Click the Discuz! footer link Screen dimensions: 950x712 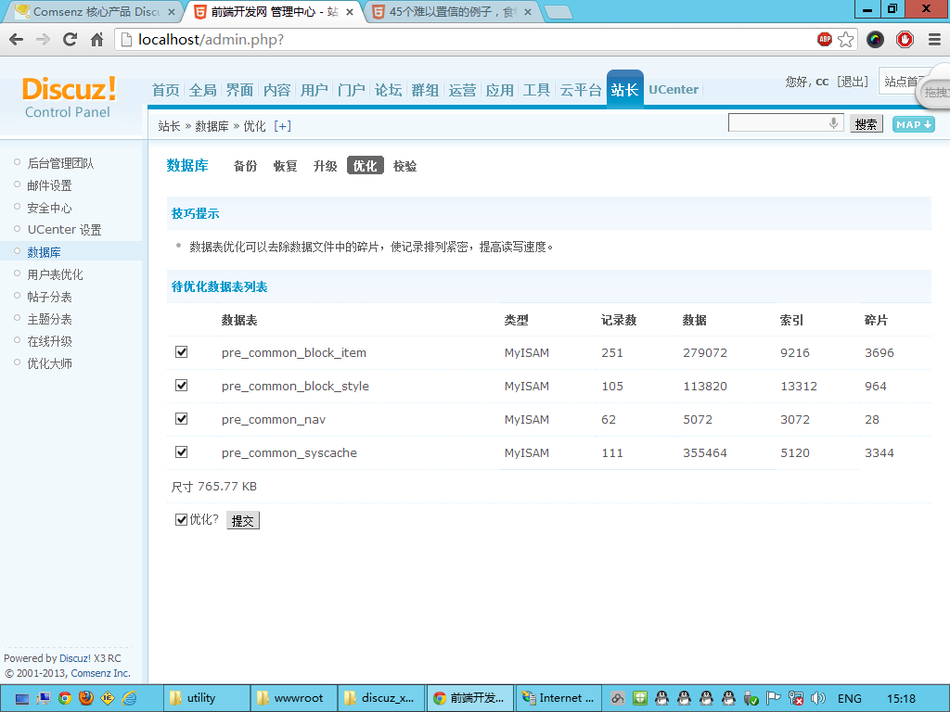pos(75,658)
